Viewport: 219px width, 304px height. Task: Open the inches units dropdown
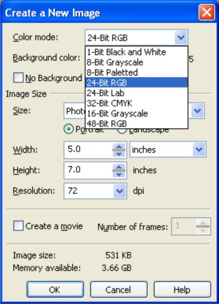pos(199,149)
